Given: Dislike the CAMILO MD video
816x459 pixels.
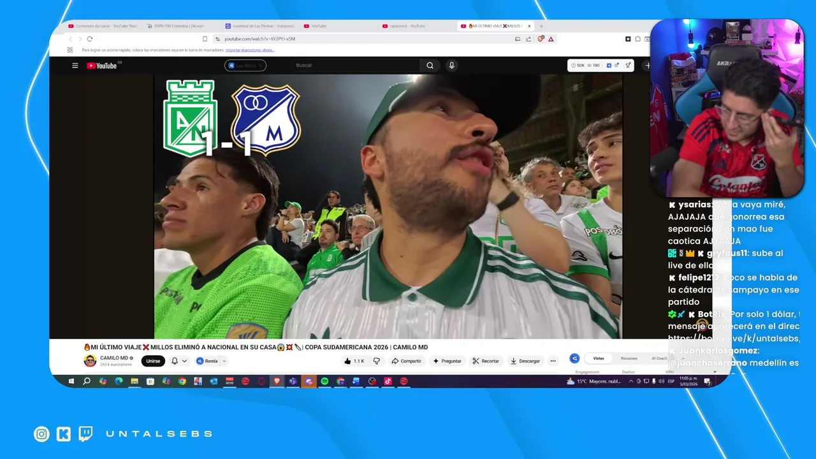Looking at the screenshot, I should click(x=377, y=361).
